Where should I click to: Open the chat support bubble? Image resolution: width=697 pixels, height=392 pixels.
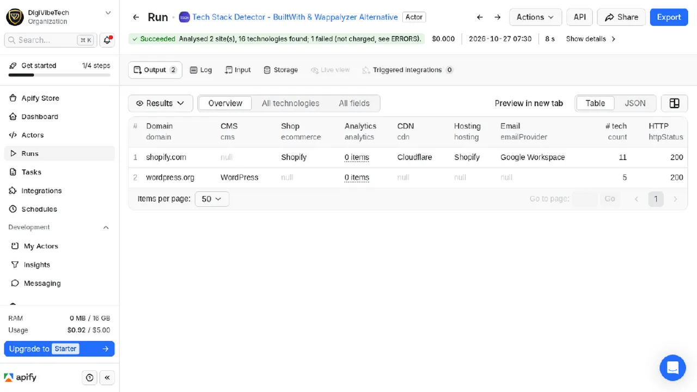point(672,367)
